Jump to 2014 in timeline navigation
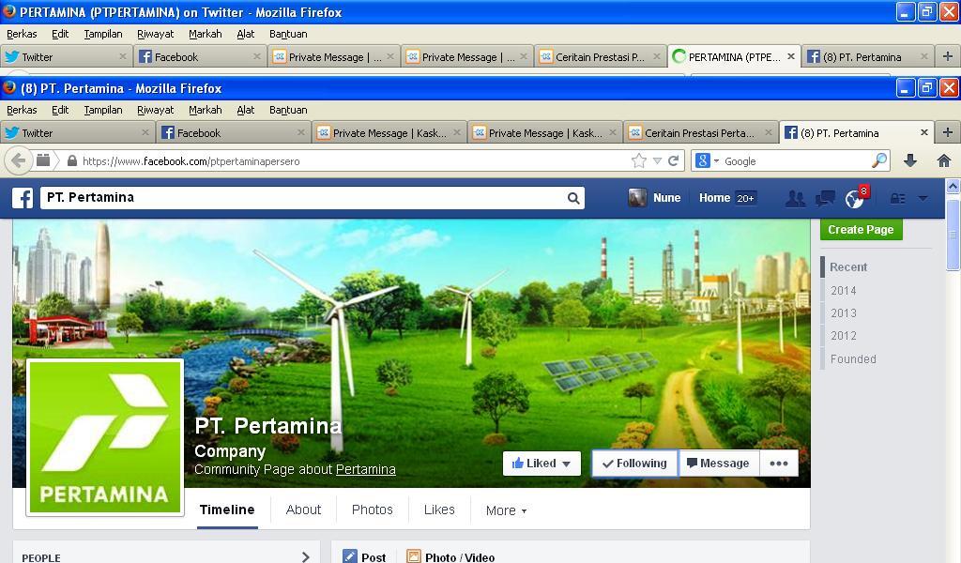This screenshot has width=961, height=563. click(844, 290)
